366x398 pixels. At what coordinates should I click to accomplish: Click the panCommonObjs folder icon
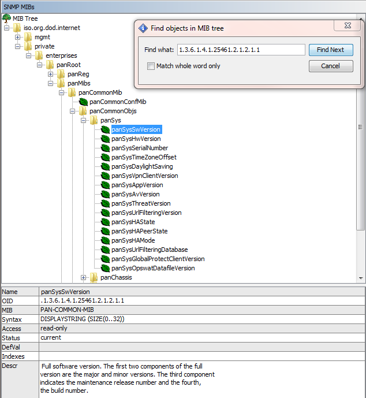point(83,111)
